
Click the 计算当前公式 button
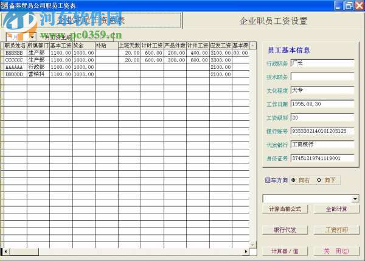click(285, 209)
